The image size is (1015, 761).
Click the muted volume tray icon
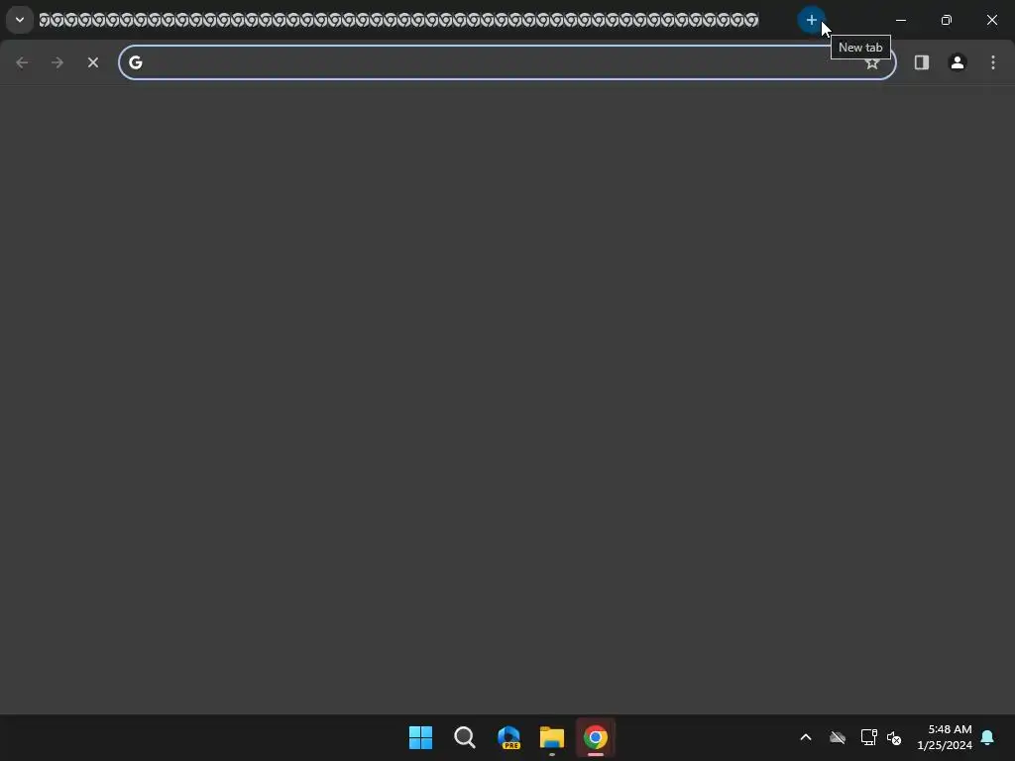coord(894,737)
